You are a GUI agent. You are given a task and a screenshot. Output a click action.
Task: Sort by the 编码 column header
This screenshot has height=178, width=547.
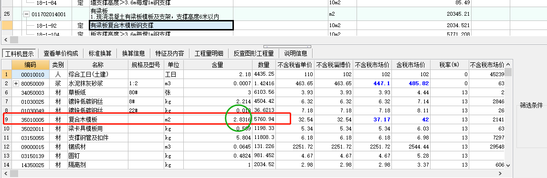pyautogui.click(x=31, y=65)
